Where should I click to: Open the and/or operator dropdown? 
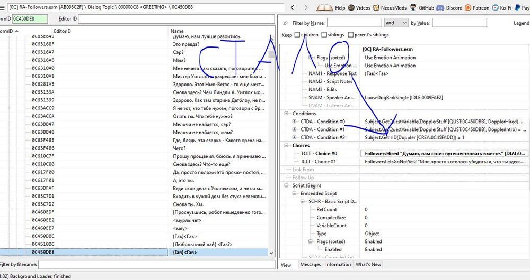396,23
